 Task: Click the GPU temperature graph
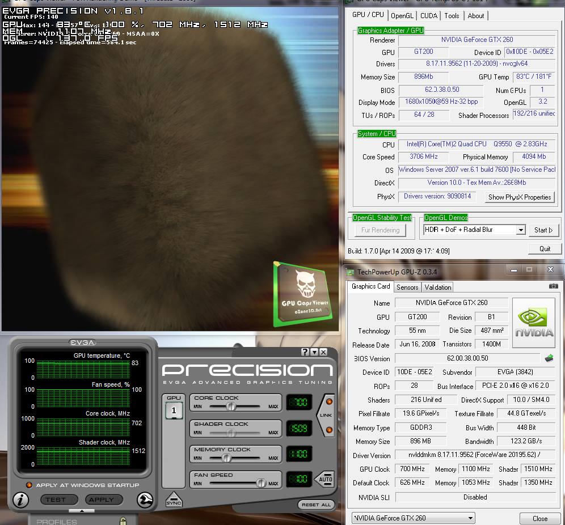tap(83, 369)
